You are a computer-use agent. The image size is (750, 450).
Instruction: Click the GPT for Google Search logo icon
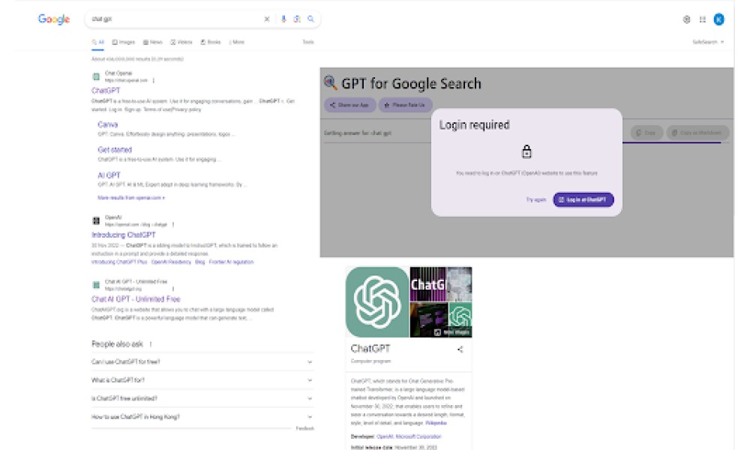tap(331, 82)
